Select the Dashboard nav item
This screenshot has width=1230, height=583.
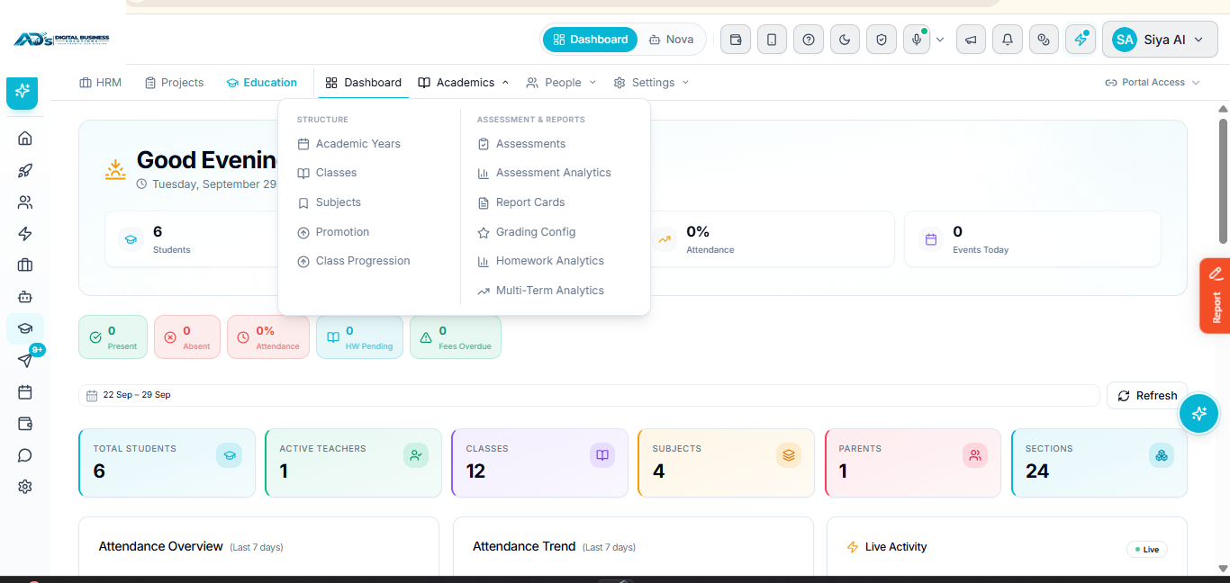pyautogui.click(x=364, y=83)
